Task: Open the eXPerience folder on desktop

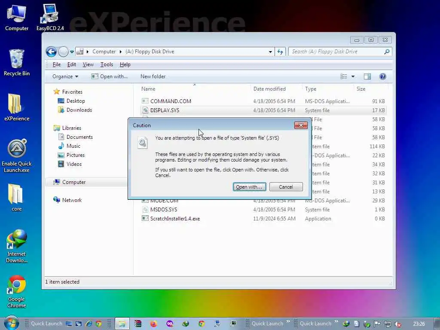Action: point(17,107)
